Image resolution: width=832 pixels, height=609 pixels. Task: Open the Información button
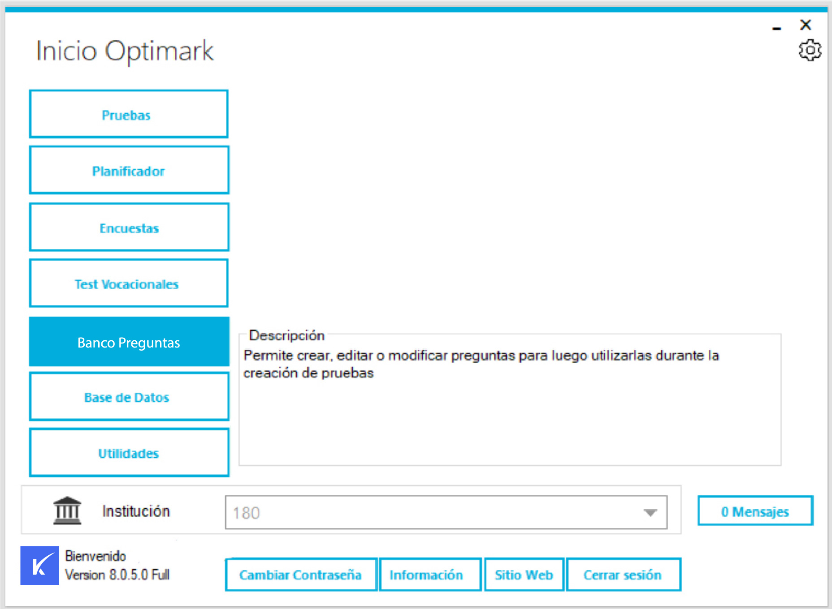click(x=430, y=575)
